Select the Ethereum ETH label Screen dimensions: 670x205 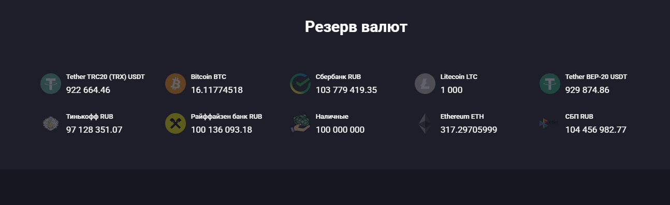(462, 117)
